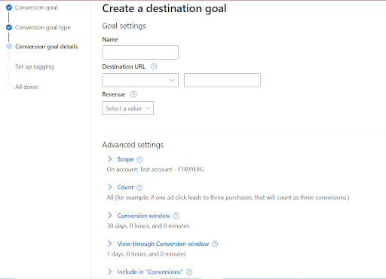Screen dimensions: 386x279
Task: Click the Conversion goal type step checkmark
Action: (x=9, y=27)
